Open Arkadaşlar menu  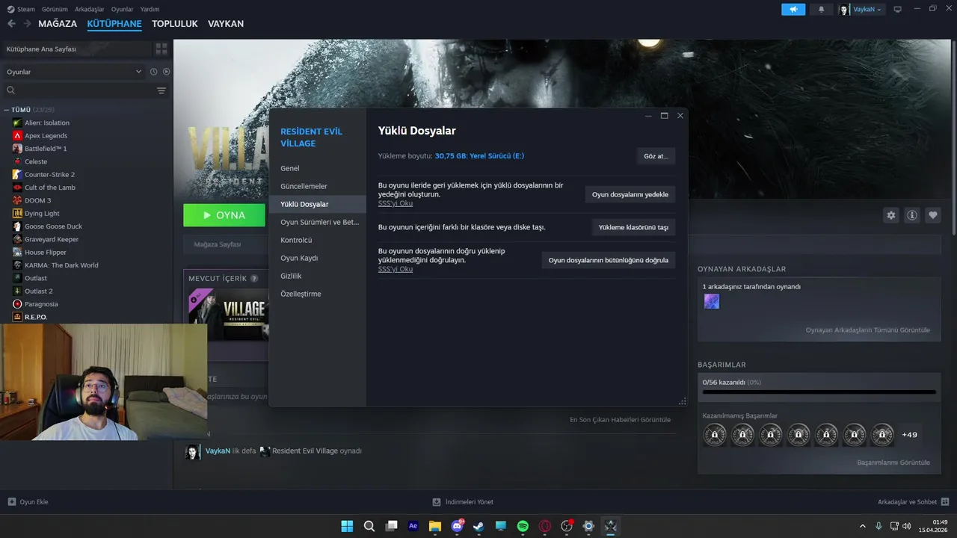(90, 9)
